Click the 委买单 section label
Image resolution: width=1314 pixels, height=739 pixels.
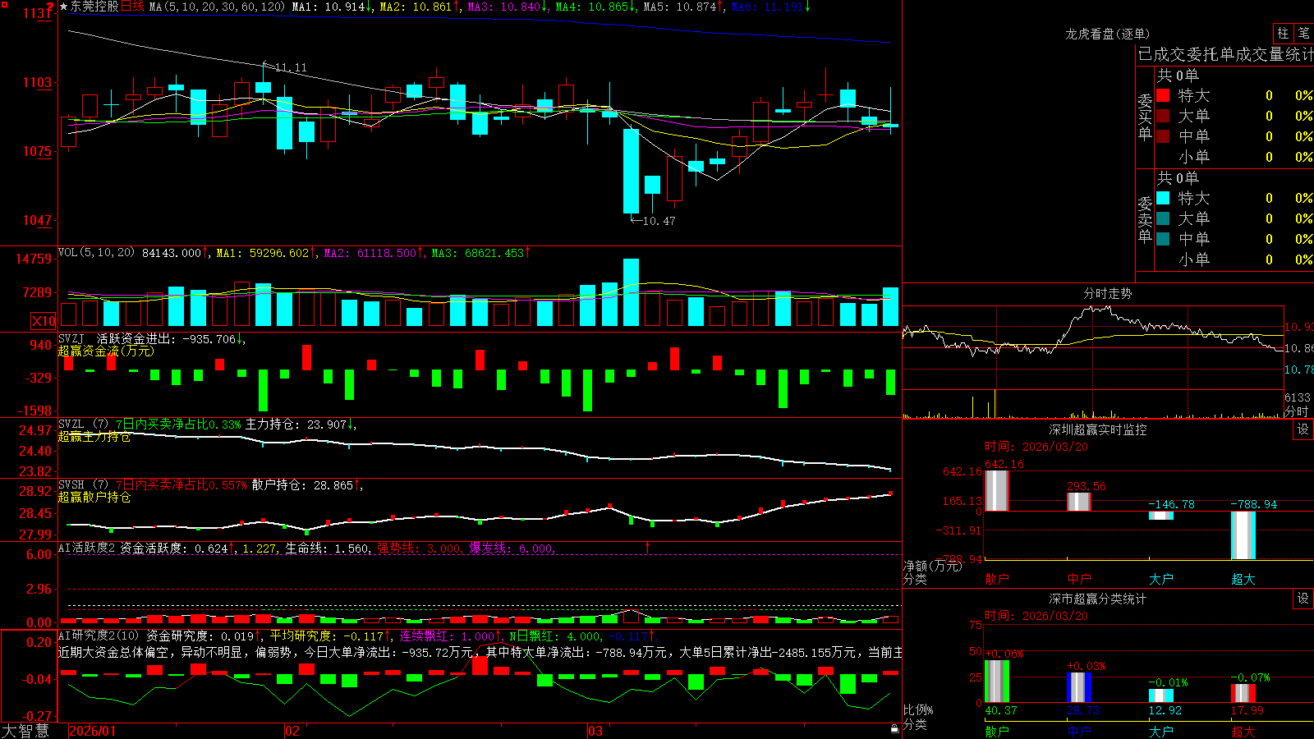(x=1145, y=117)
